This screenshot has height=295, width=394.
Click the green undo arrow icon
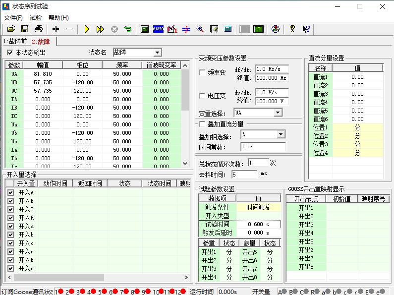[128, 29]
